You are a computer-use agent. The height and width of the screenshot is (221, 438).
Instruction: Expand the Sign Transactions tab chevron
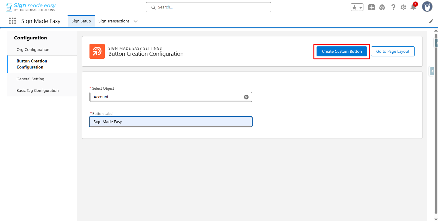[135, 21]
